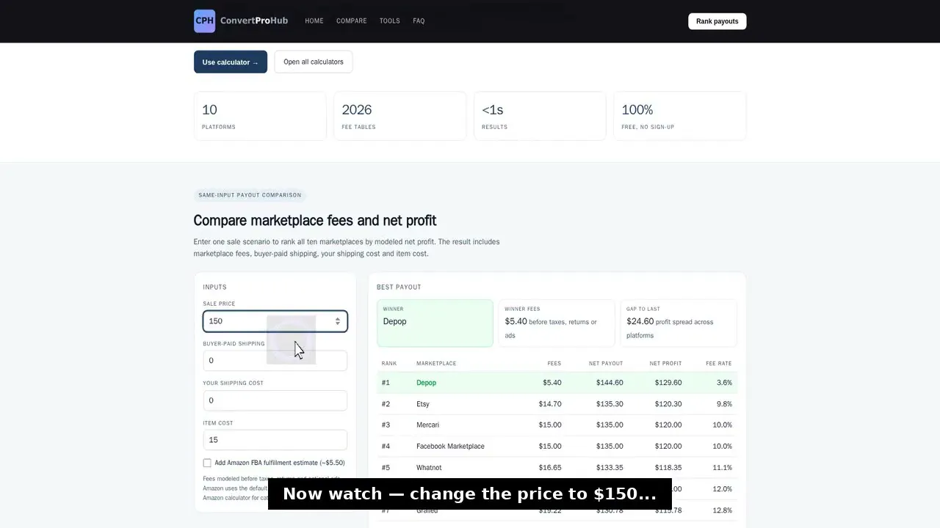The height and width of the screenshot is (528, 940).
Task: Click the Use calculator button
Action: pos(231,62)
